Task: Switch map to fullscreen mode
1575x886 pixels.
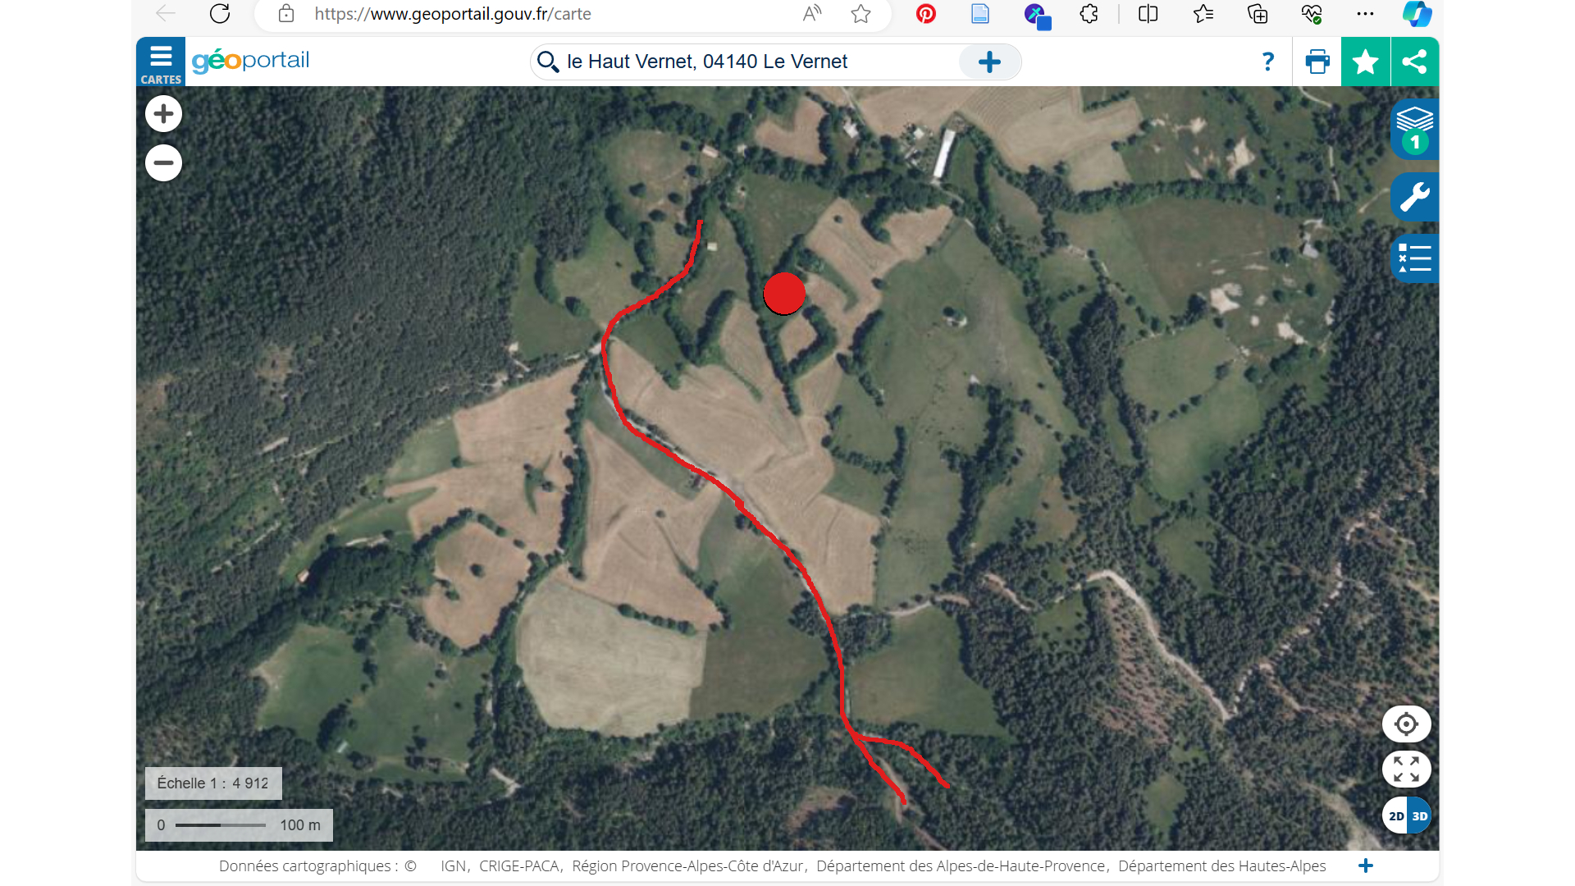Action: (x=1406, y=770)
